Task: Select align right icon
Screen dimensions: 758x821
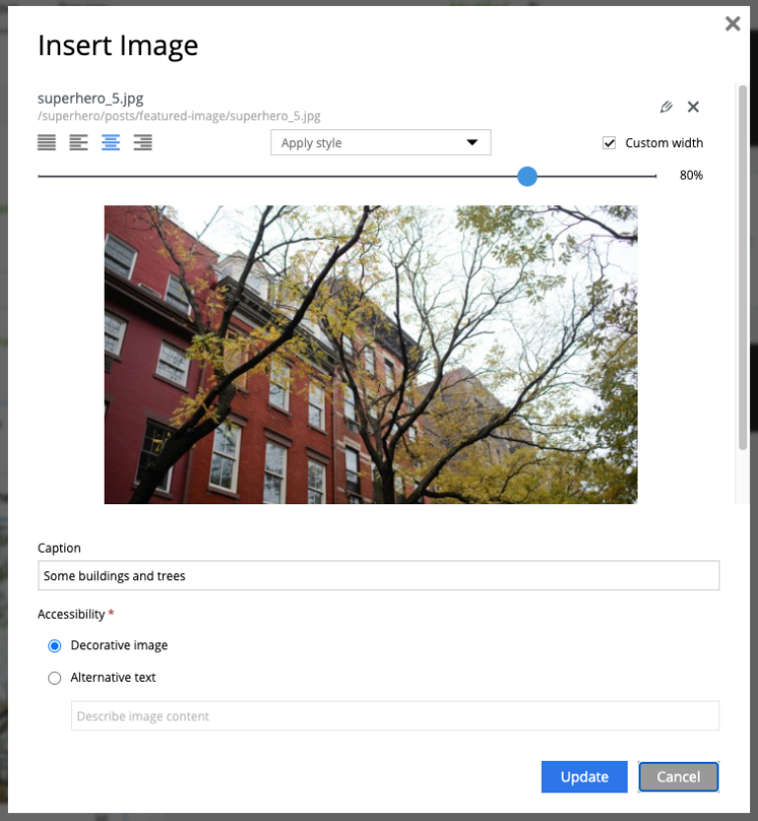Action: [142, 142]
